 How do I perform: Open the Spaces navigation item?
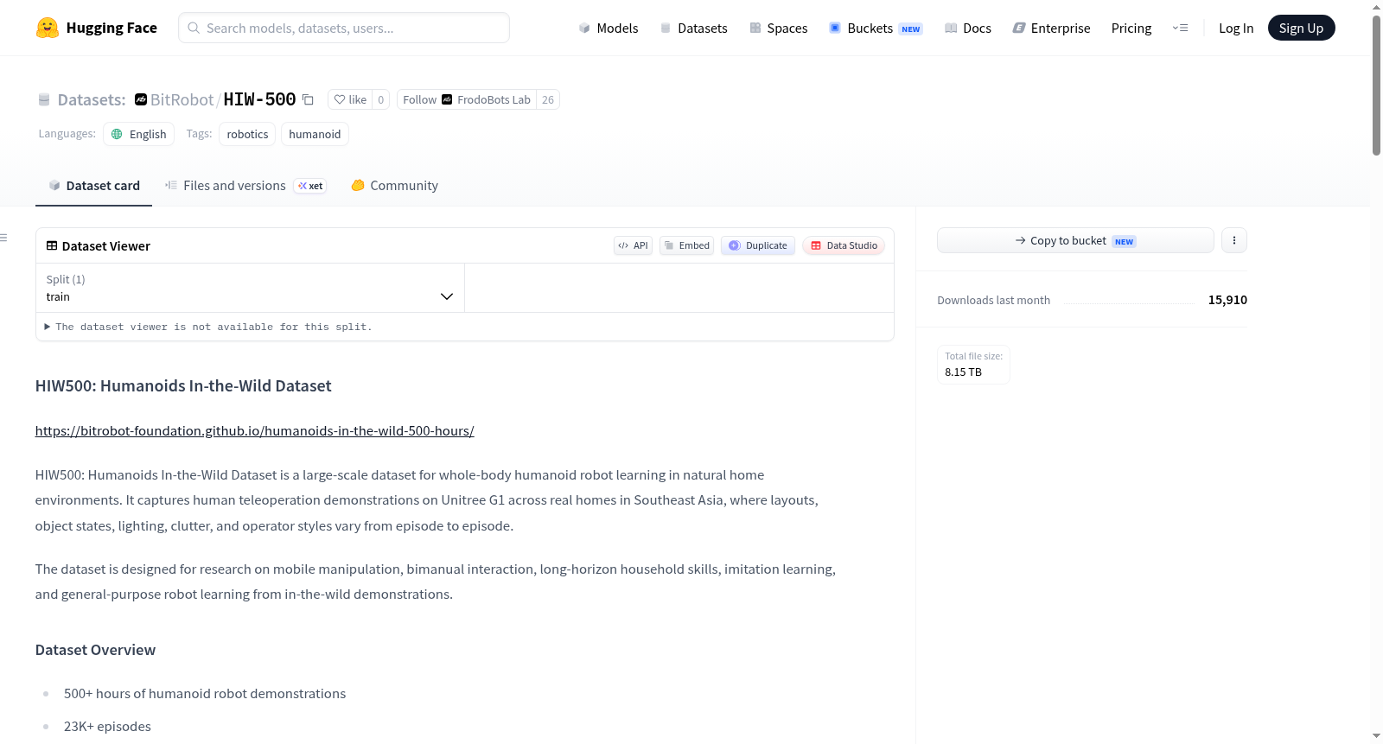click(779, 28)
